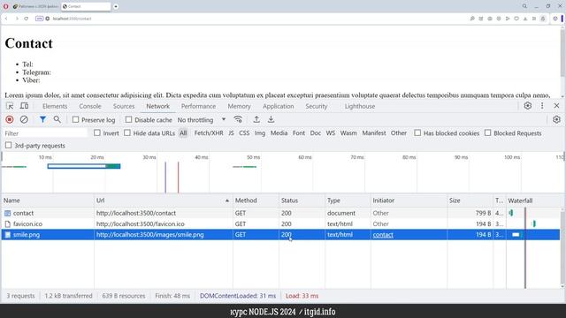Open DevTools three-dot menu
Viewport: 566px width, 318px height.
pos(542,106)
